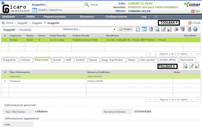Open the ? help menu
Image resolution: width=202 pixels, height=127 pixels.
click(156, 17)
